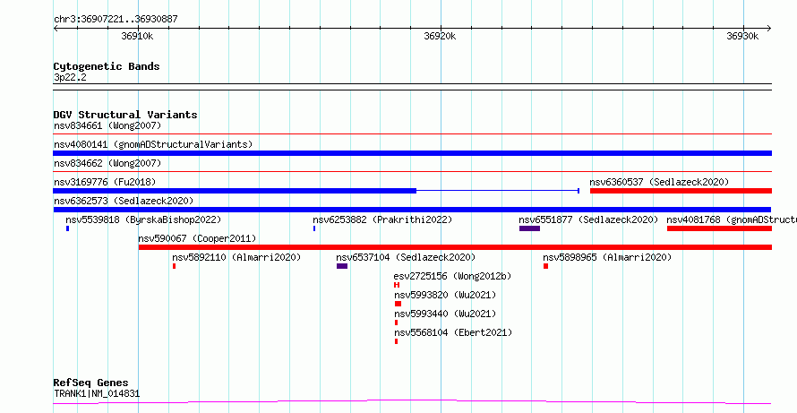Click the nsv4081768 gnomAD red bar
Image resolution: width=797 pixels, height=413 pixels.
click(719, 228)
